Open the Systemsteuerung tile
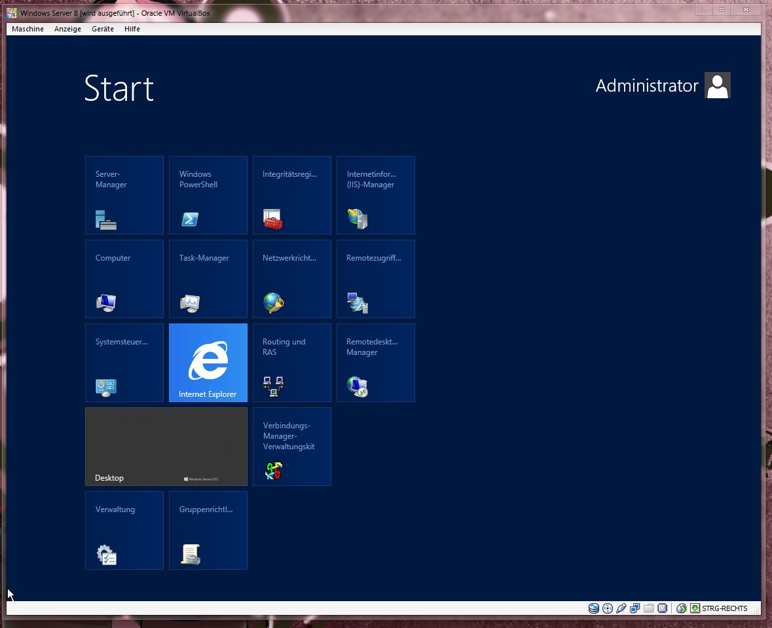 124,363
